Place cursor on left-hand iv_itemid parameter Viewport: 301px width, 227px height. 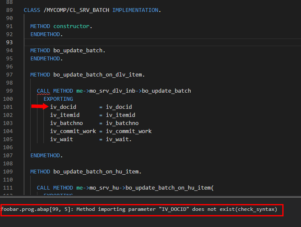coord(65,115)
